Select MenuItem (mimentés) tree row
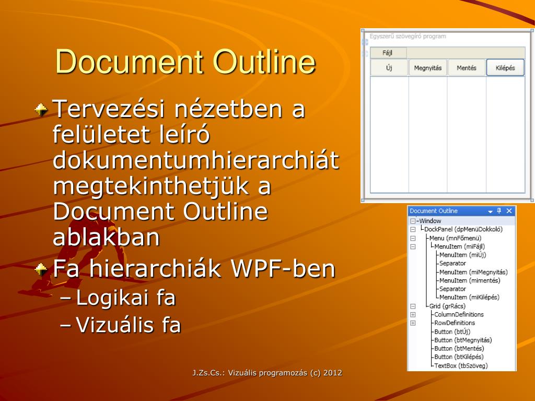The image size is (535, 401). [470, 280]
